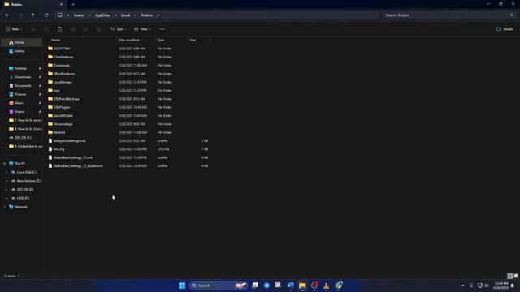Click the Paste clipboard icon in toolbar
Image resolution: width=520 pixels, height=292 pixels.
pyautogui.click(x=59, y=29)
